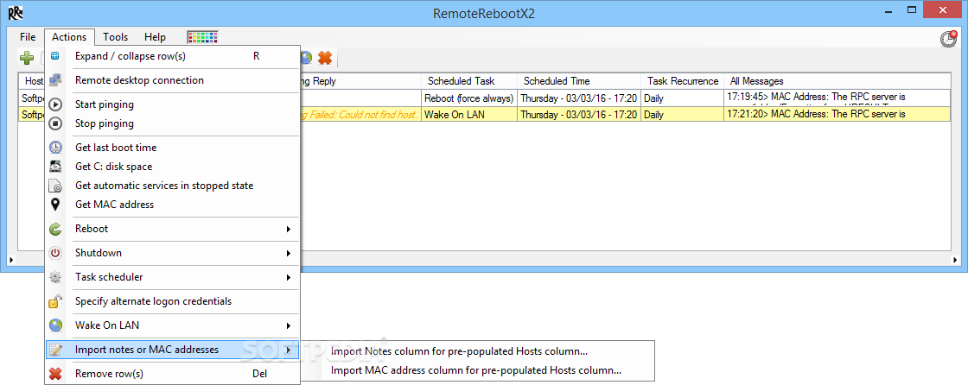Viewport: 968px width, 385px height.
Task: Select Get last boot time
Action: (x=173, y=148)
